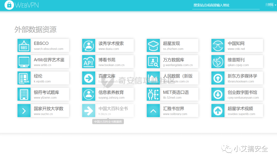Click the 经纶 newspaper icon
This screenshot has width=277, height=161.
tap(24, 78)
